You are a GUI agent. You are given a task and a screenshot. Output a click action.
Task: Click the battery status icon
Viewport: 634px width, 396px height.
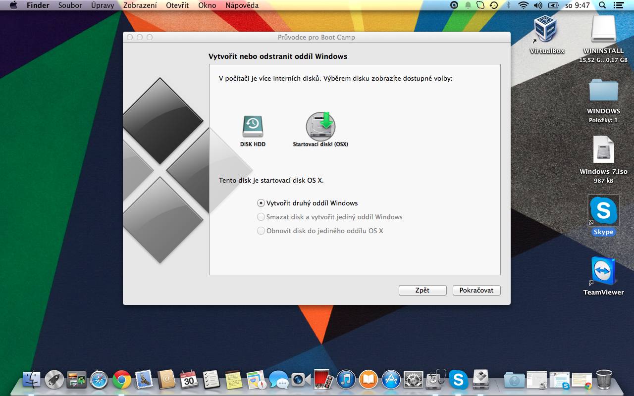[553, 5]
